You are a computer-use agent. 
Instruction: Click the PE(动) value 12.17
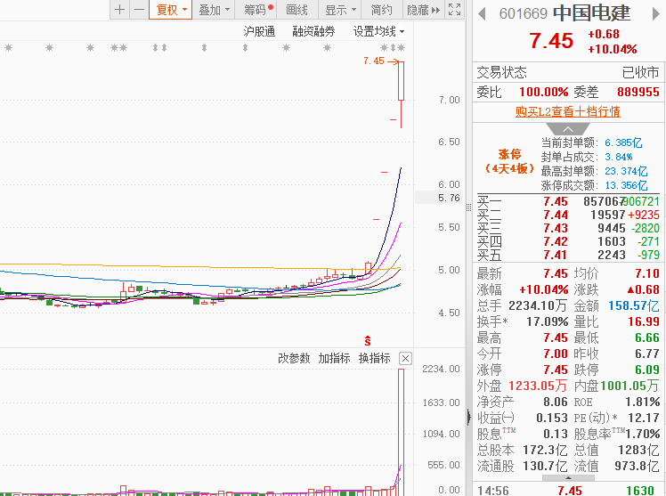[644, 418]
